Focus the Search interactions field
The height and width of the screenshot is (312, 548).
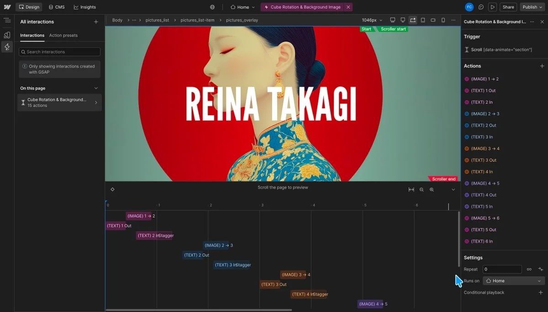click(59, 52)
